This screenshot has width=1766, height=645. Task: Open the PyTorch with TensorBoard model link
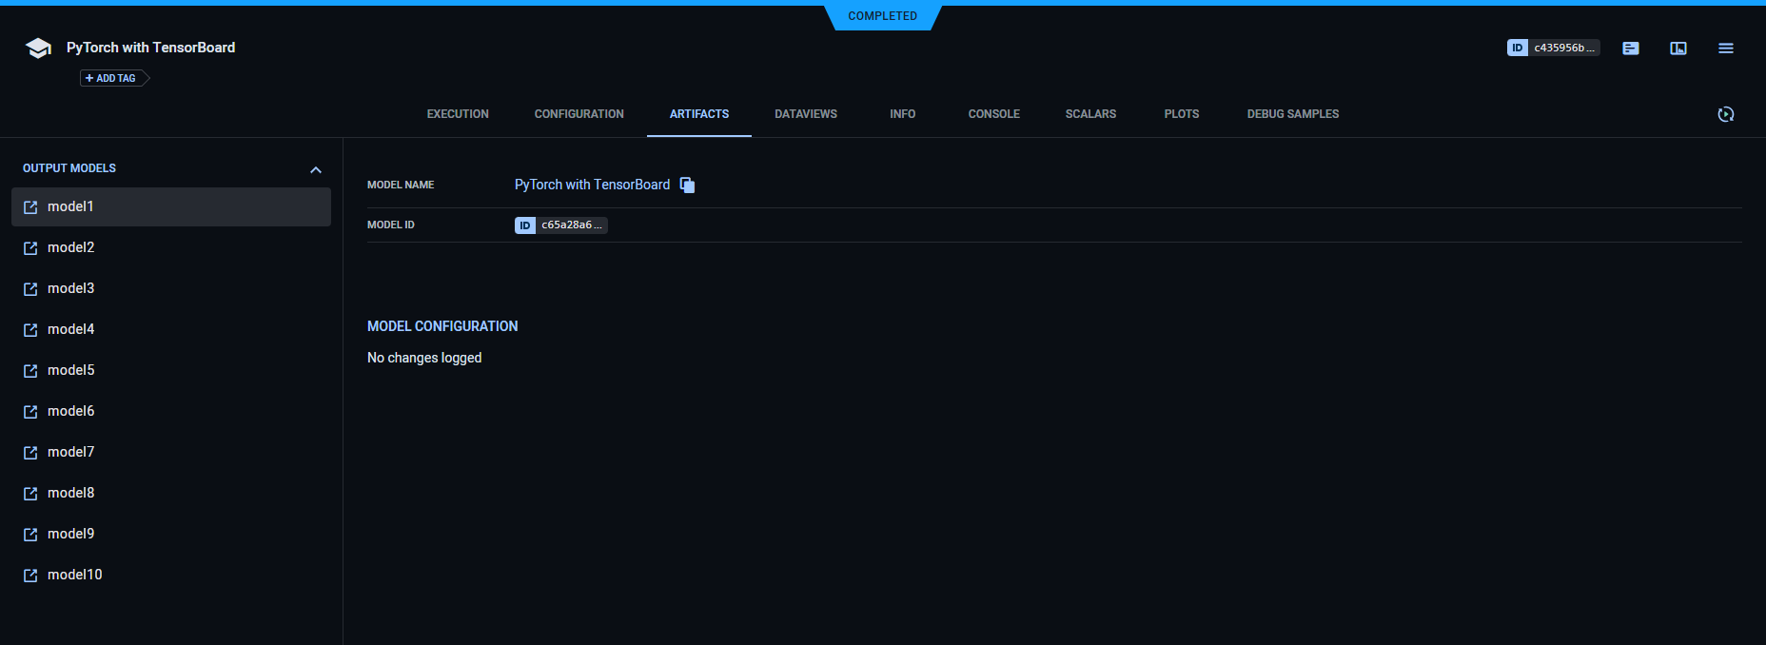[x=592, y=185]
